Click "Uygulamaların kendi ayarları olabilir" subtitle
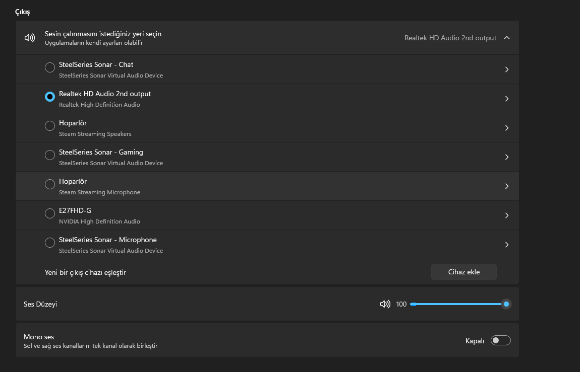This screenshot has width=580, height=372. pos(94,43)
